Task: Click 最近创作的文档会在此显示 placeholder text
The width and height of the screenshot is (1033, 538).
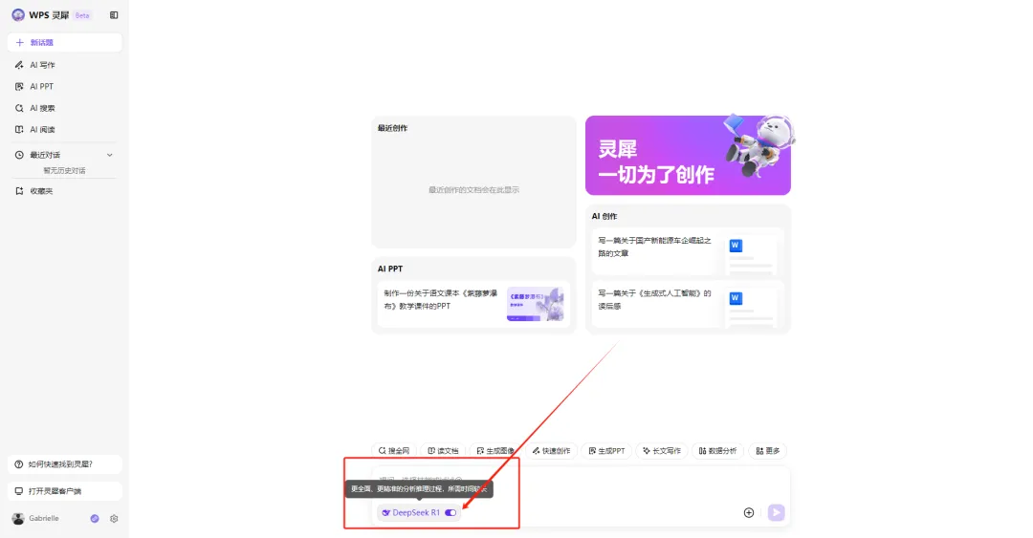Action: (473, 189)
